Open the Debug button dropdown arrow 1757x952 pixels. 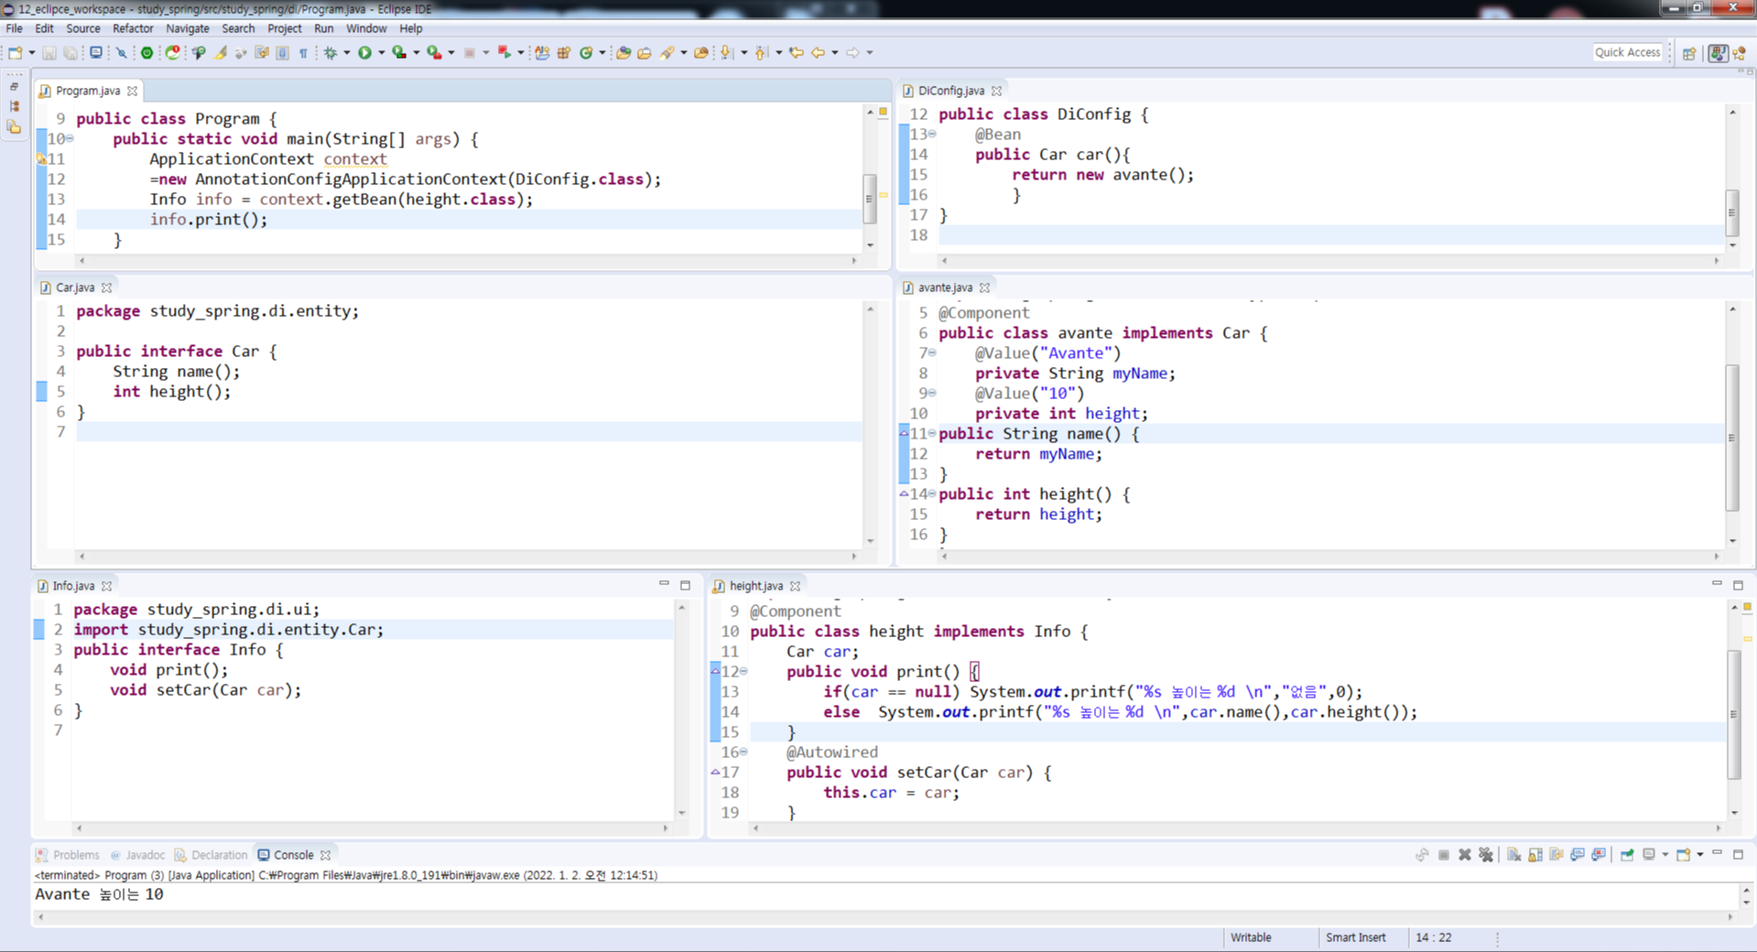347,53
